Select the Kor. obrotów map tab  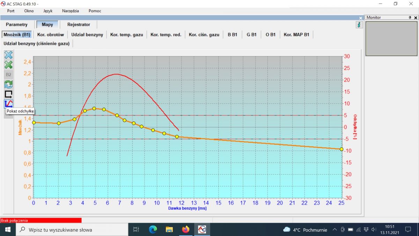(51, 35)
